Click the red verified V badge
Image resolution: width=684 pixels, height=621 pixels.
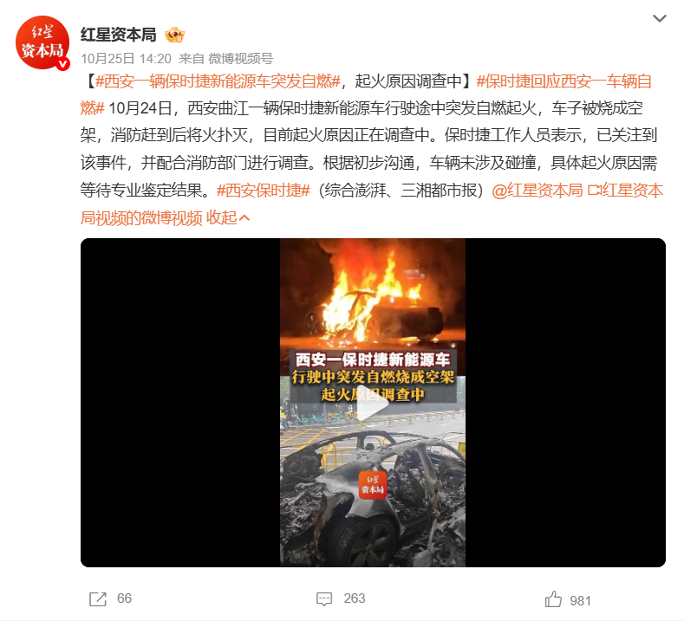[x=63, y=64]
